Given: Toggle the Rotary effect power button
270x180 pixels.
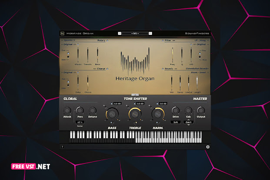Looking at the screenshot, I should 107,40.
